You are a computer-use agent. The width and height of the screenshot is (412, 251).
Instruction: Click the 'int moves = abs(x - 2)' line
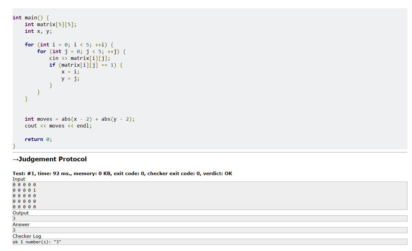(x=80, y=119)
